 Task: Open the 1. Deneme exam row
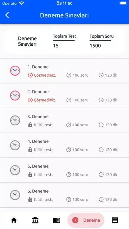click(64, 71)
